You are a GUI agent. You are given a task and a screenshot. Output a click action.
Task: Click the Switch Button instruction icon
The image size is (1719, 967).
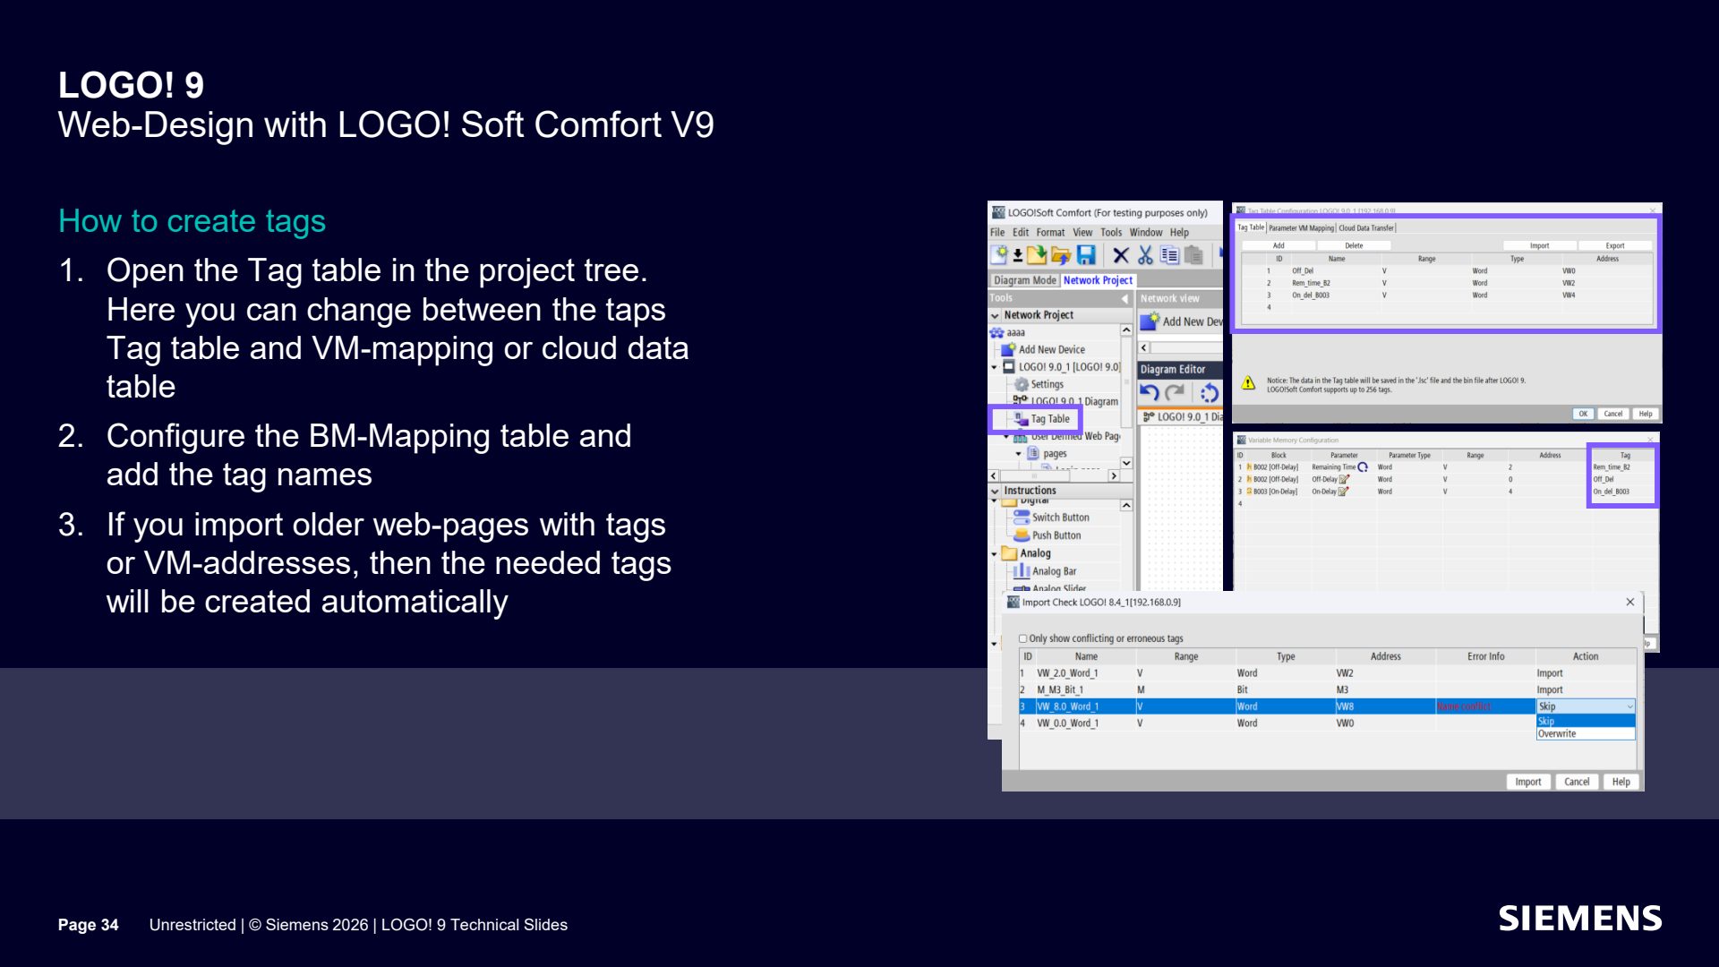[x=1022, y=517]
